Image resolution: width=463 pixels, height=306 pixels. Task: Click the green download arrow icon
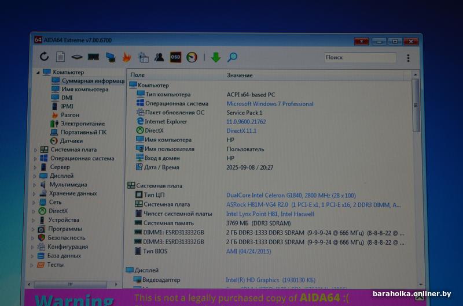pyautogui.click(x=216, y=57)
